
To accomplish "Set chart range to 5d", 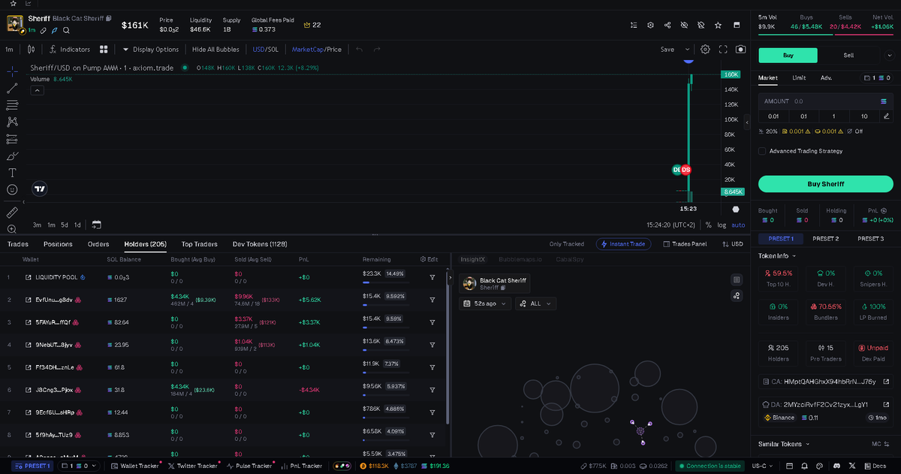I will [x=64, y=225].
